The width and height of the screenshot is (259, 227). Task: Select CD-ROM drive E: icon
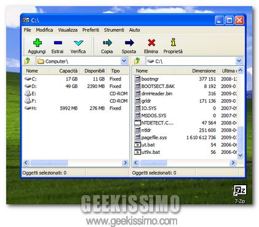pyautogui.click(x=28, y=94)
